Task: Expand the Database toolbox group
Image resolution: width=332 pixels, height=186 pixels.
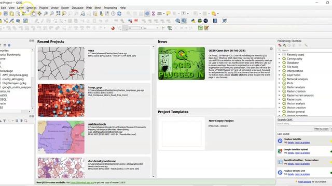Action: (x=279, y=63)
